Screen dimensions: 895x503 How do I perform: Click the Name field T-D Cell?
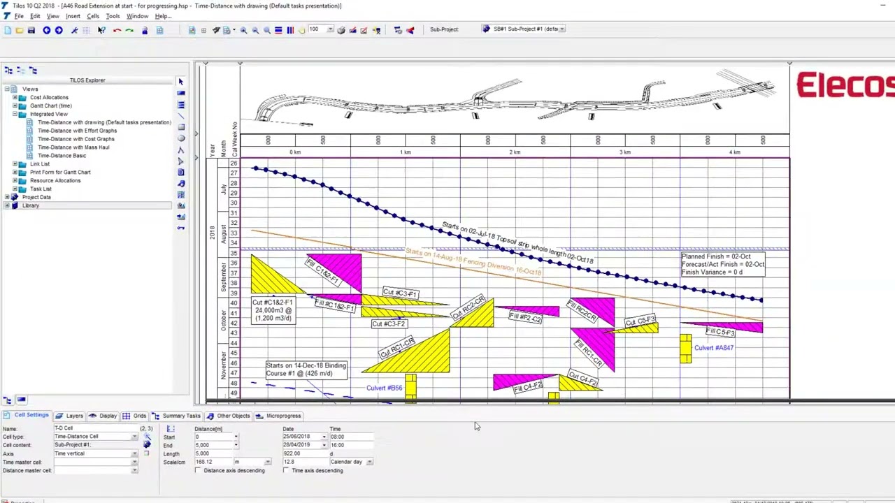point(94,428)
